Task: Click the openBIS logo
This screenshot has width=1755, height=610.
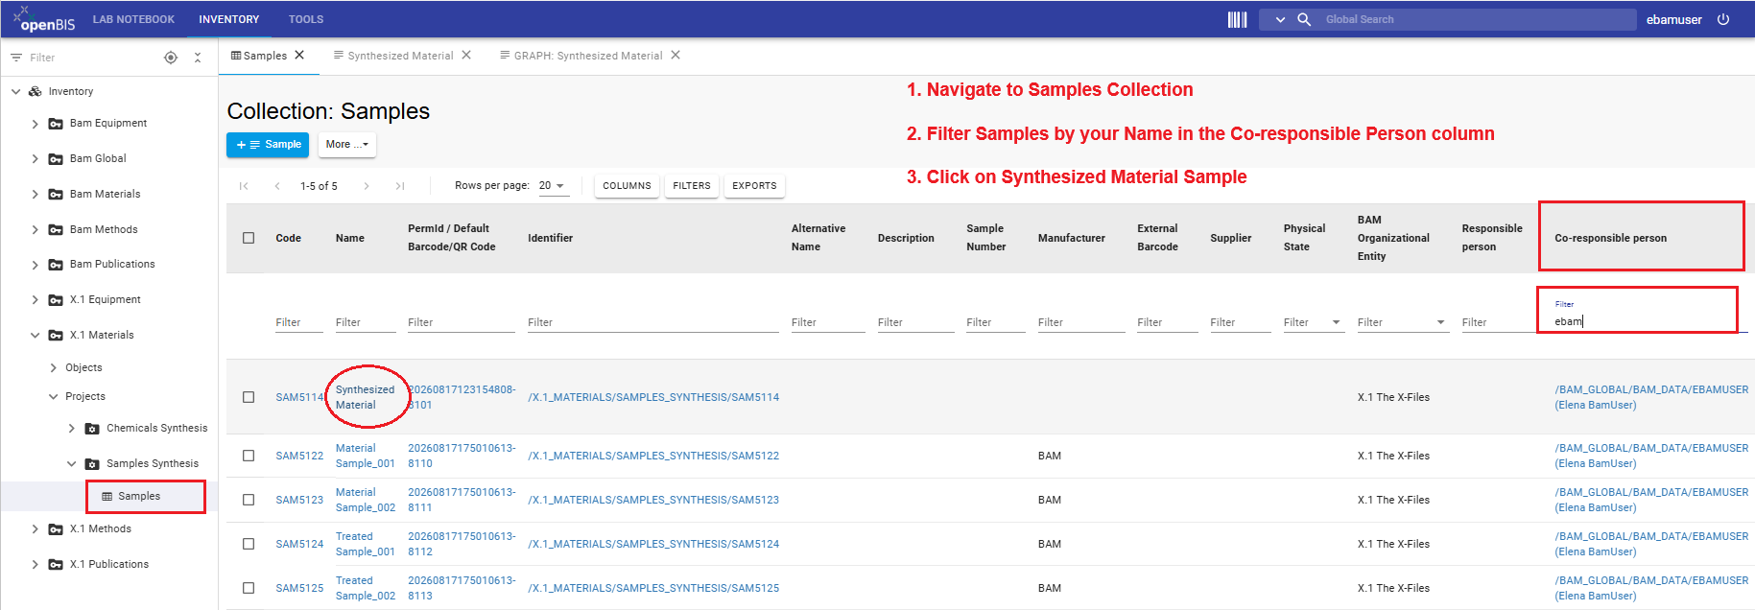Action: tap(43, 19)
